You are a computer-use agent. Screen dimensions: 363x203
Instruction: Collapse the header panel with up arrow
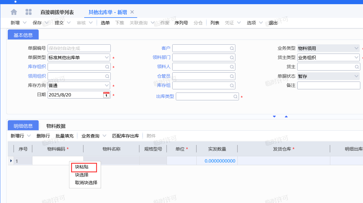286,117
